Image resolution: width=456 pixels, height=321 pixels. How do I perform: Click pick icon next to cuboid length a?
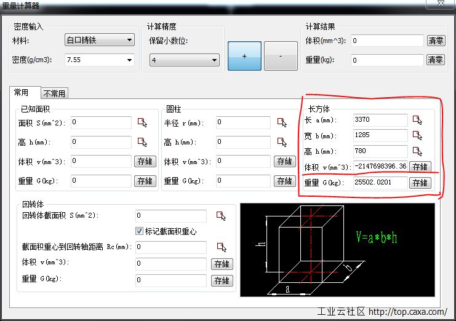pos(418,120)
